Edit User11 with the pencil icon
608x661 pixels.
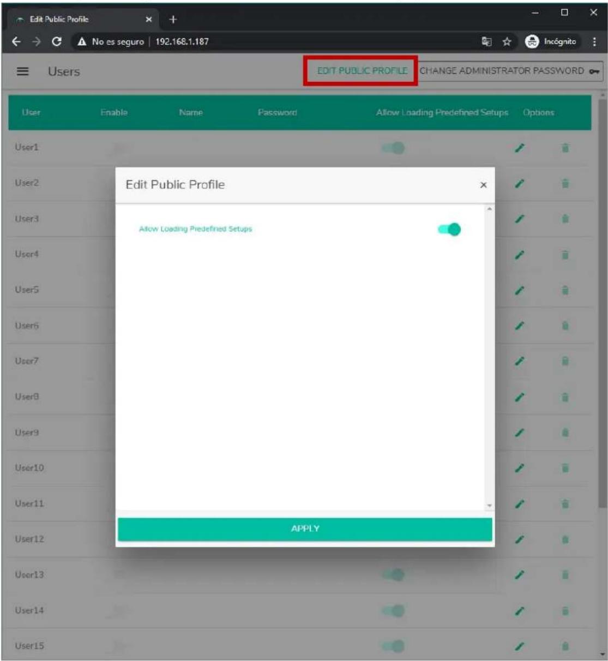tap(520, 504)
